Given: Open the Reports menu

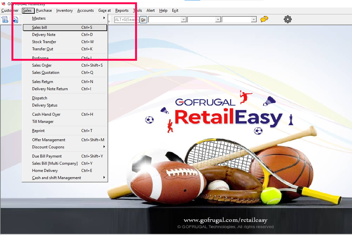Looking at the screenshot, I should [x=122, y=10].
